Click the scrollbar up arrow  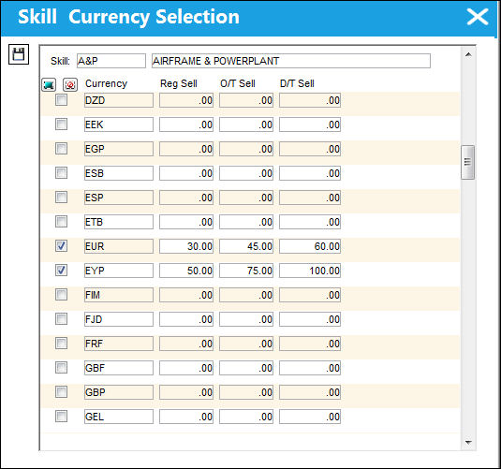(x=468, y=54)
